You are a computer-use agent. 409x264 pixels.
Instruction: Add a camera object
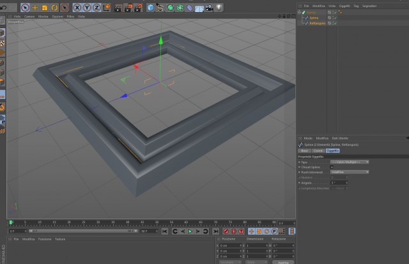pyautogui.click(x=209, y=8)
